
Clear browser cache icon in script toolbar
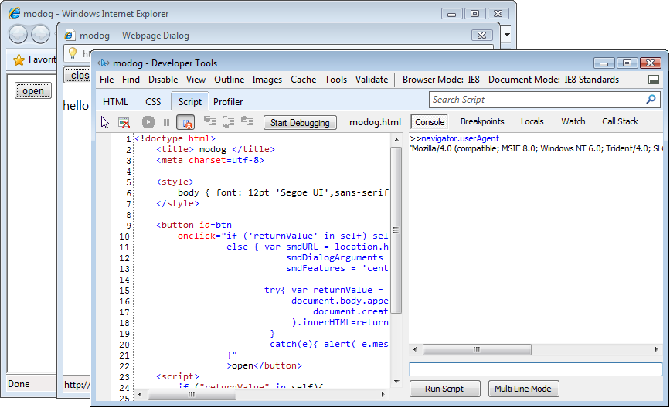tap(124, 123)
